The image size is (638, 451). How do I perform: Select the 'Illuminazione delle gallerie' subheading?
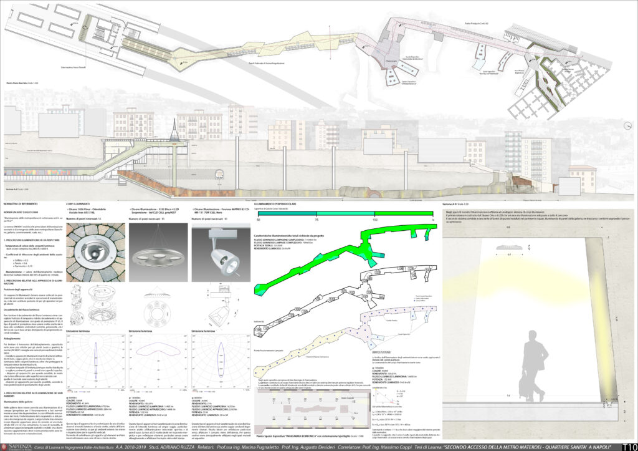17,402
